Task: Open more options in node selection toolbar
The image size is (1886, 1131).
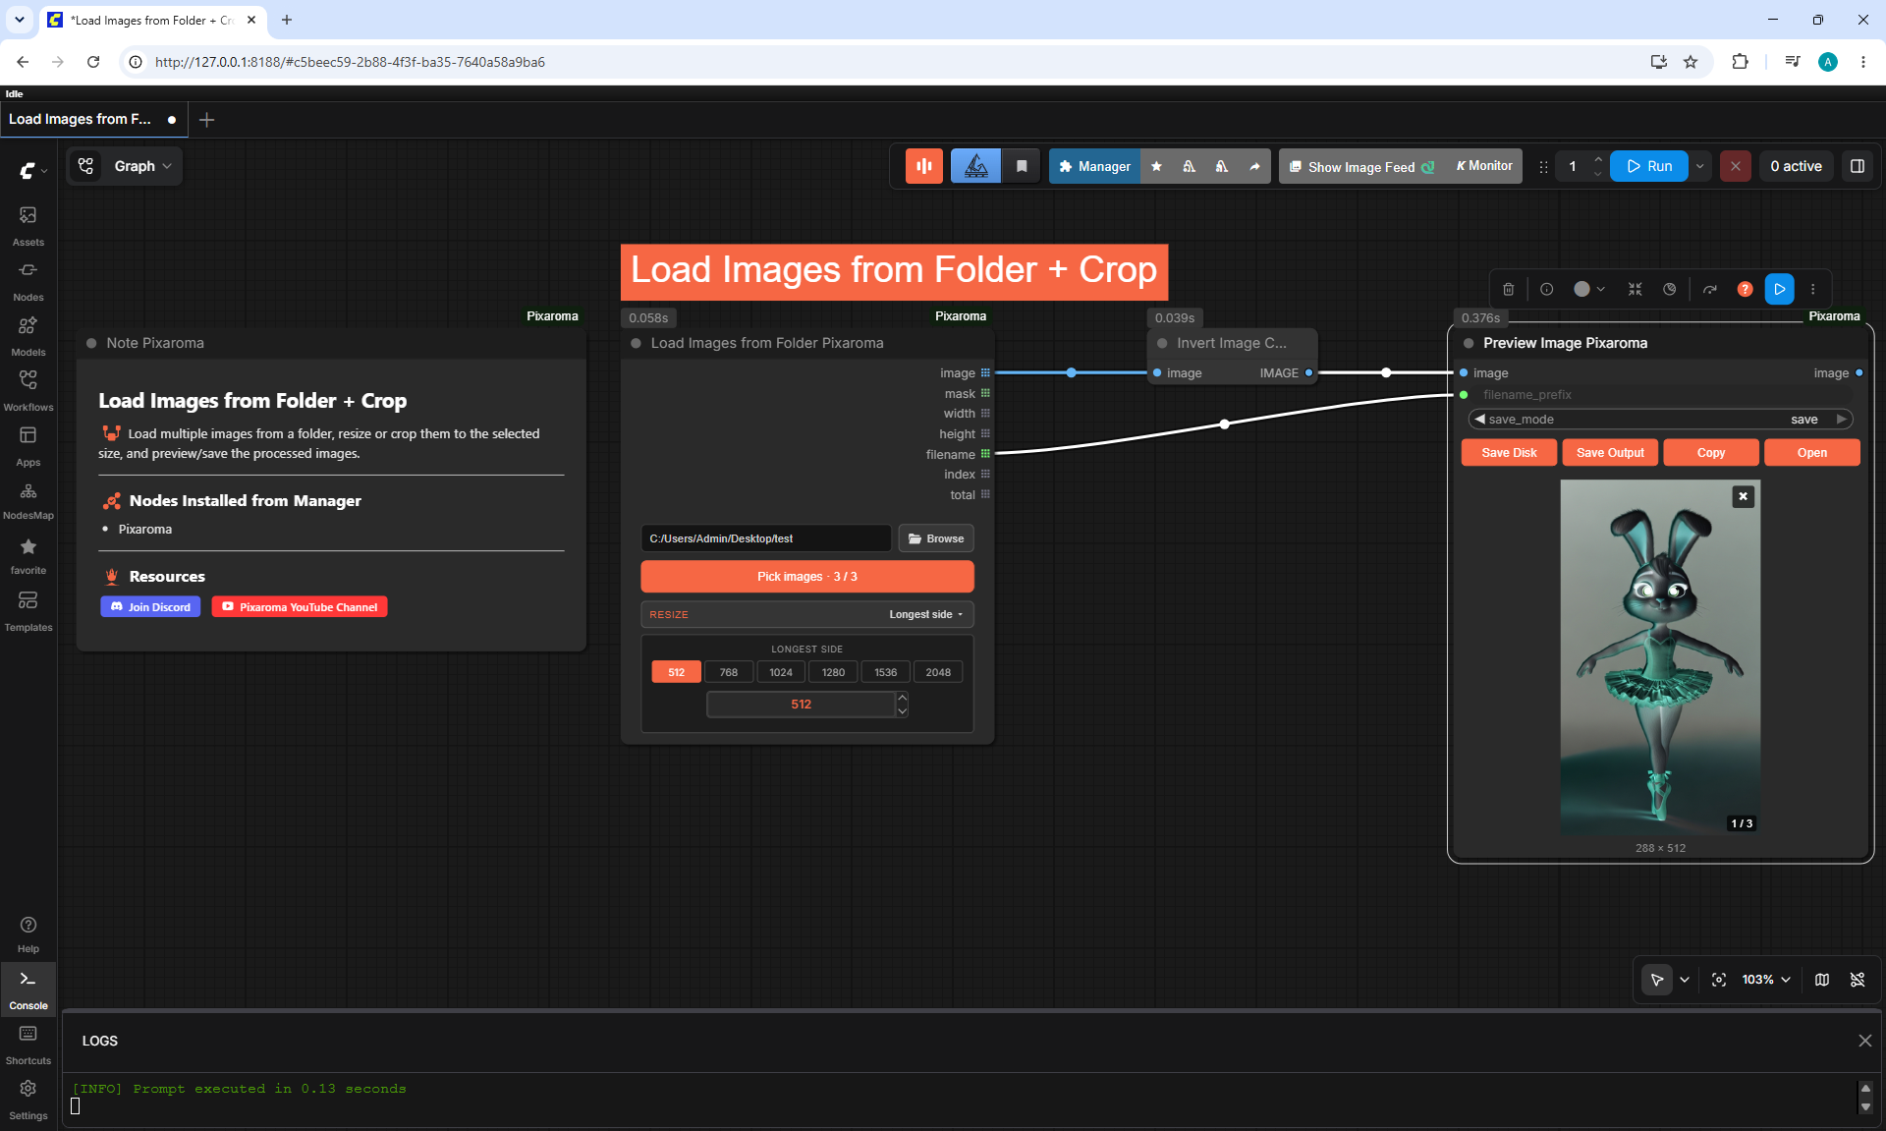Action: 1813,289
